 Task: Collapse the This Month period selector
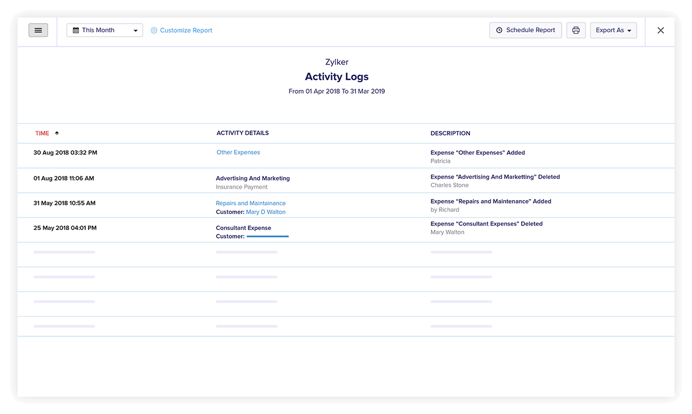point(137,30)
